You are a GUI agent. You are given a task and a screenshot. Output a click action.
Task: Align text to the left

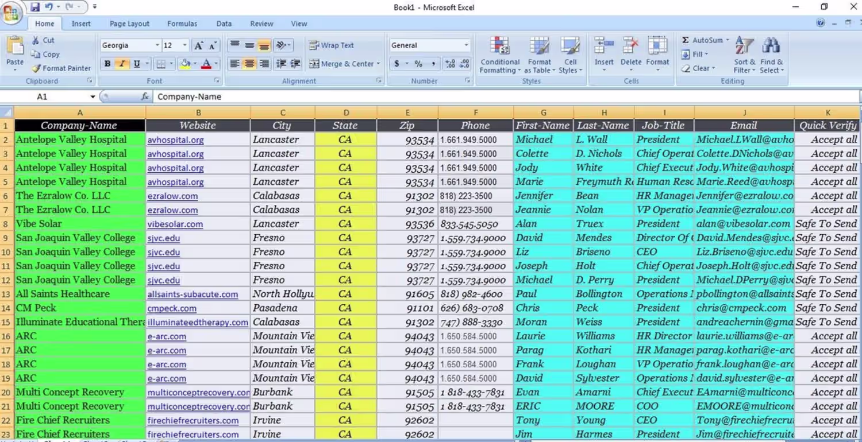coord(234,64)
